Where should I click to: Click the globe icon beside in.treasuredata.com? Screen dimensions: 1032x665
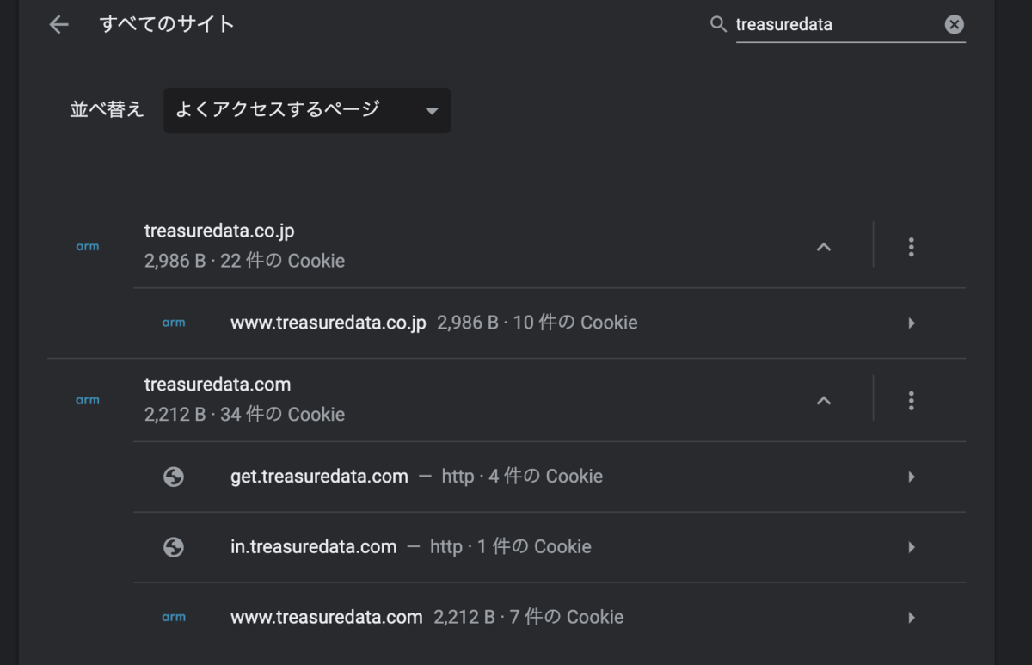click(173, 546)
